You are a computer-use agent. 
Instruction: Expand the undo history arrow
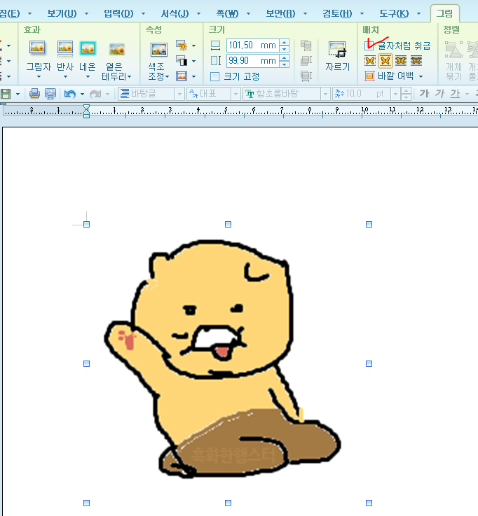coord(82,94)
